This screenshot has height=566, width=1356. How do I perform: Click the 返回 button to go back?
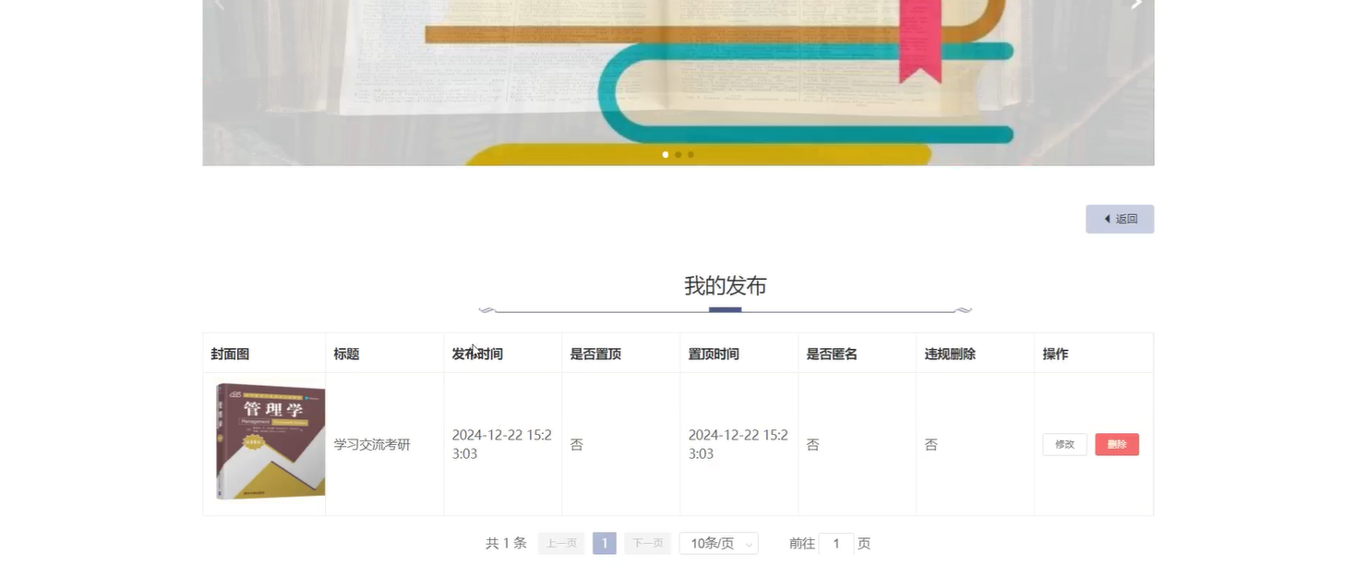[x=1120, y=218]
